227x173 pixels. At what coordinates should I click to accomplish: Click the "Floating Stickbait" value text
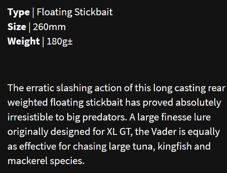[75, 12]
